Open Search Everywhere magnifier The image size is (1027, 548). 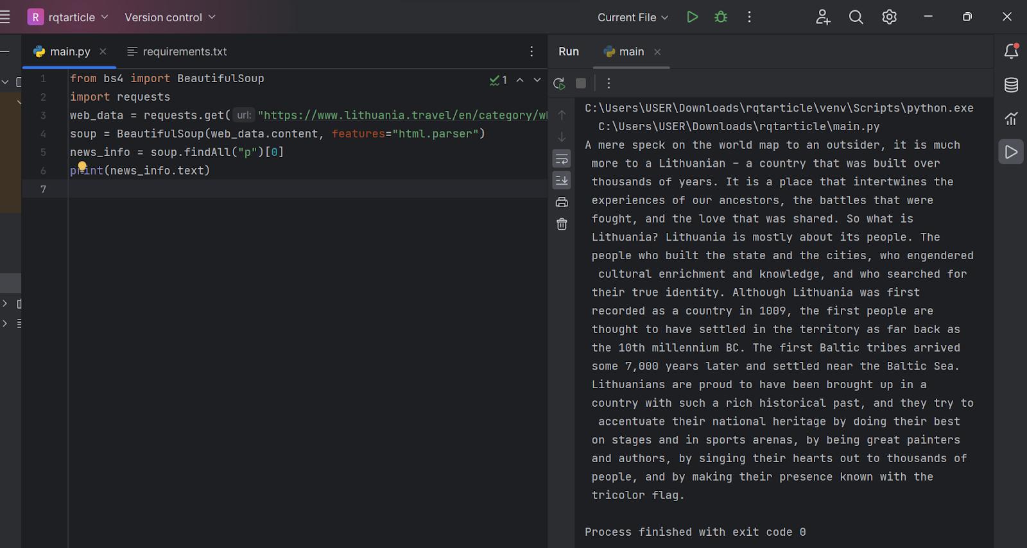tap(856, 17)
